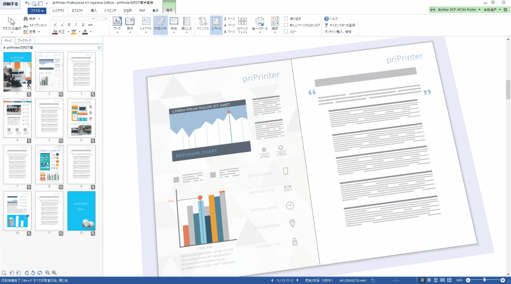Open the font name combo box
Screen dimensions: 511x284
click(x=73, y=19)
